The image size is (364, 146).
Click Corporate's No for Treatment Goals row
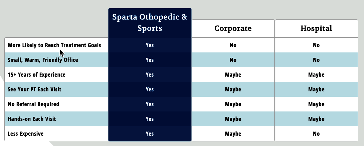tap(233, 45)
